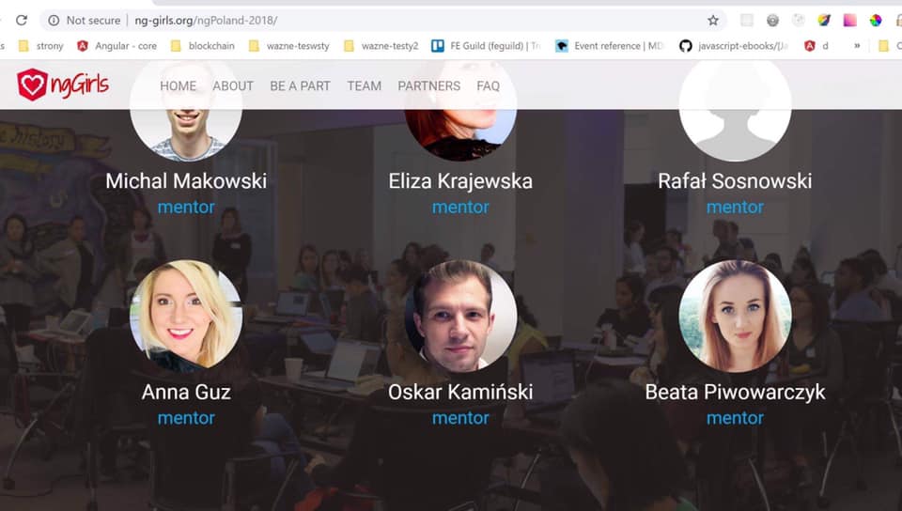Go to the HOME menu item
The image size is (902, 511).
click(x=178, y=86)
